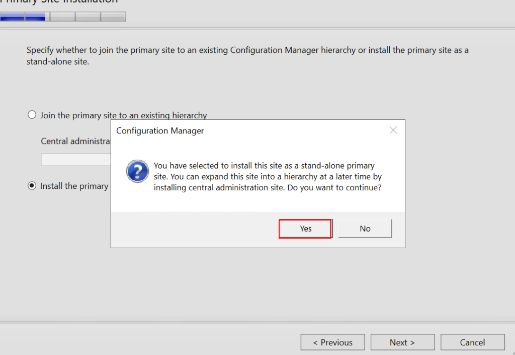This screenshot has width=515, height=355.
Task: Select the install primary site radio button
Action: click(x=32, y=186)
